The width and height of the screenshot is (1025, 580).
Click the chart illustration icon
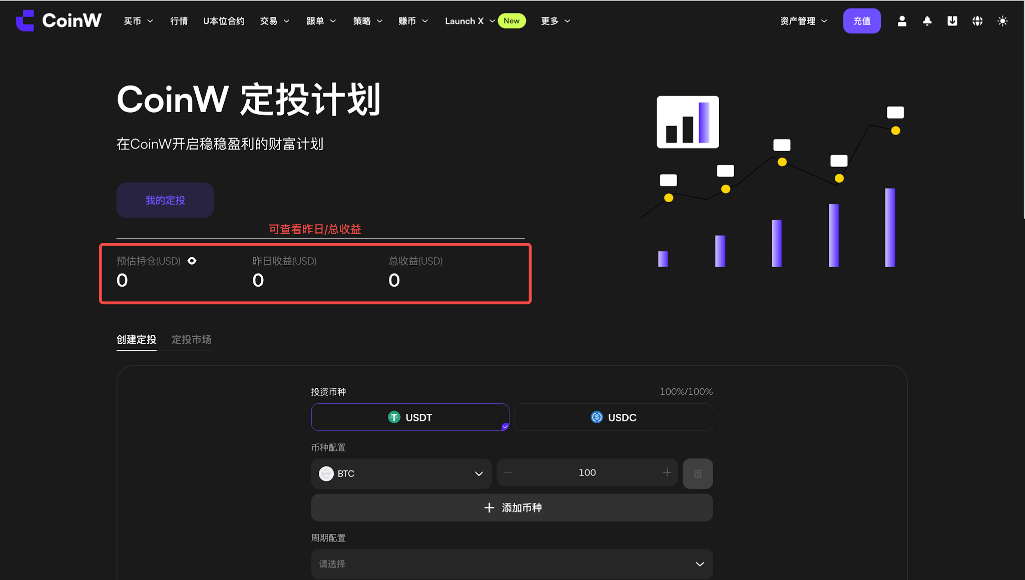688,122
